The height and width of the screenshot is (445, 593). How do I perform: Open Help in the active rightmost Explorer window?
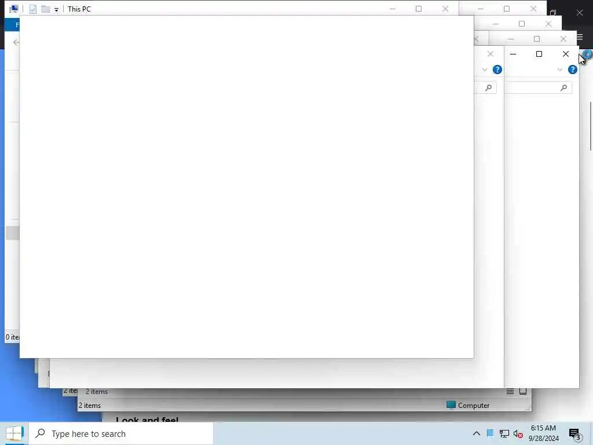pos(573,70)
